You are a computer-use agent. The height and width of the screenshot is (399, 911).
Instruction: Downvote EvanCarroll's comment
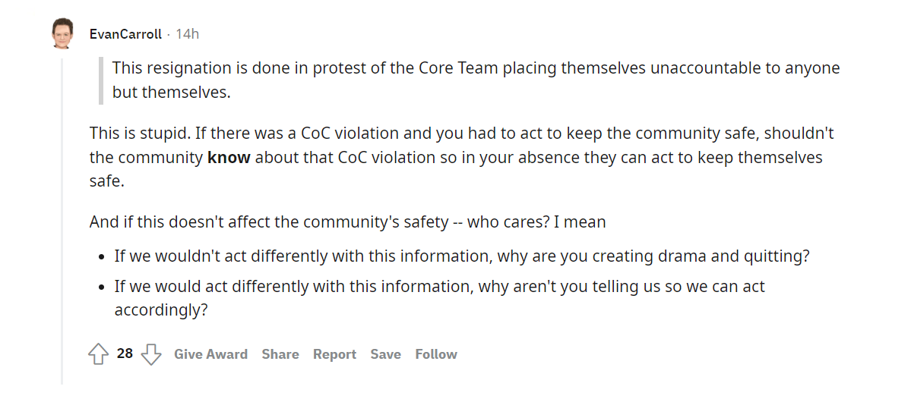coord(151,353)
